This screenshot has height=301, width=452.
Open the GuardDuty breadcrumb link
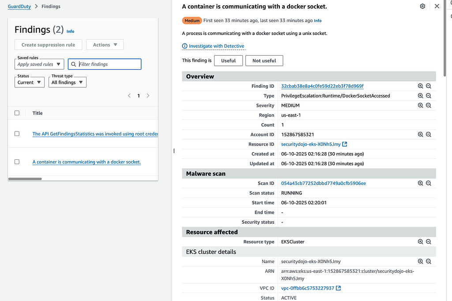click(19, 6)
